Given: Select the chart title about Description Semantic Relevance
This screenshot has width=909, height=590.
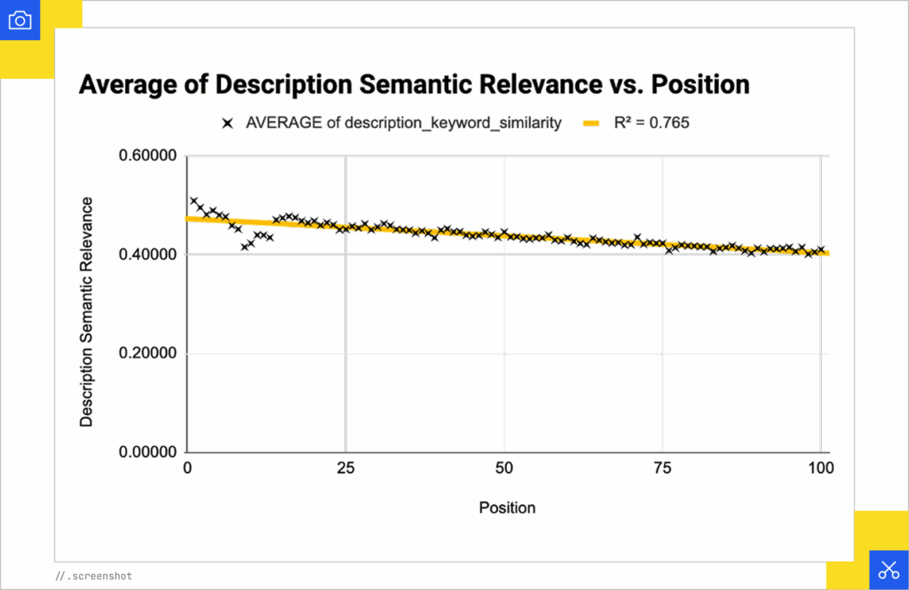Looking at the screenshot, I should pos(415,84).
